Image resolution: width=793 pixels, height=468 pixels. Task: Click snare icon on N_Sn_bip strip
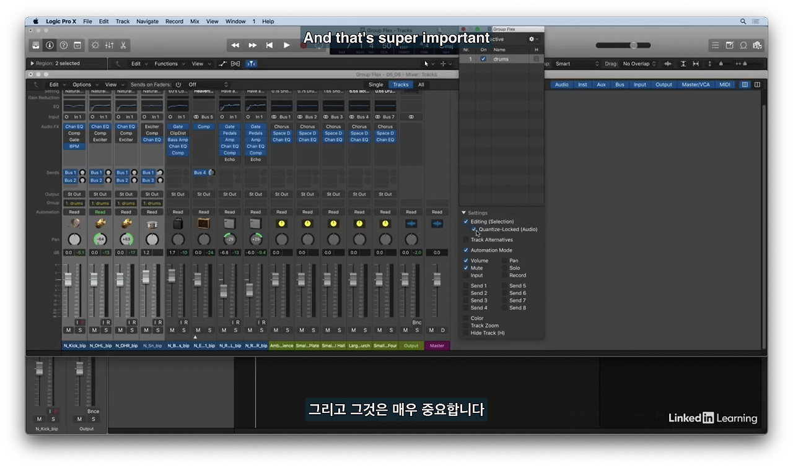tap(152, 223)
